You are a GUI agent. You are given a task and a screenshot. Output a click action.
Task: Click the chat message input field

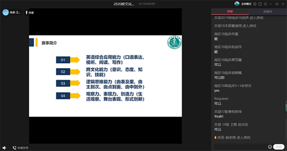240,147
